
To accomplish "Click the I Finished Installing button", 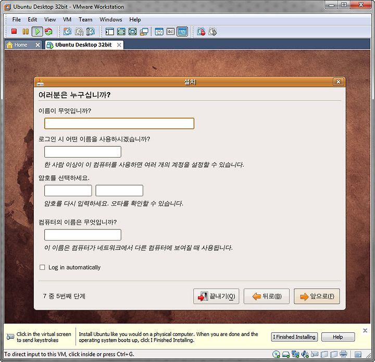I will coord(294,337).
